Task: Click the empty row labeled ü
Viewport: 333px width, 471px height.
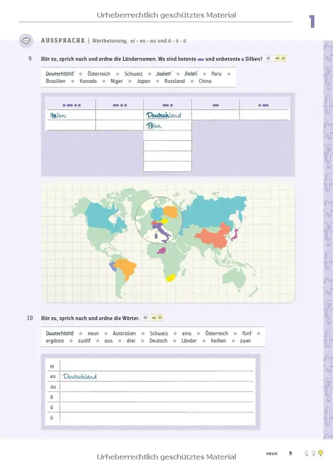Action: click(156, 418)
